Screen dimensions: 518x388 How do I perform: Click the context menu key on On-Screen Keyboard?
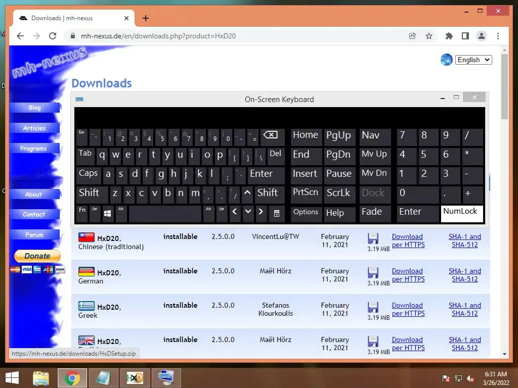click(277, 214)
